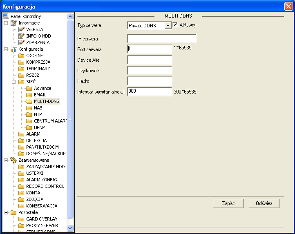The image size is (295, 234).
Task: Click the tree scrollbar up arrow
Action: pos(70,17)
